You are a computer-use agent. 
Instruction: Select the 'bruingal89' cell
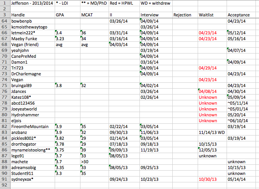[x=32, y=86]
